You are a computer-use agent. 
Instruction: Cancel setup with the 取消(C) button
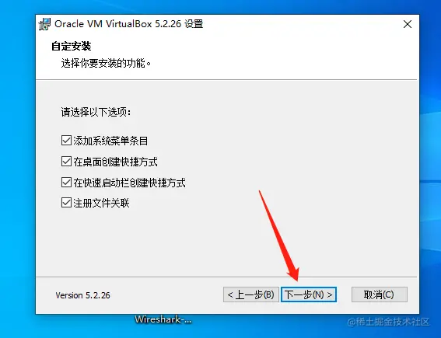point(379,294)
